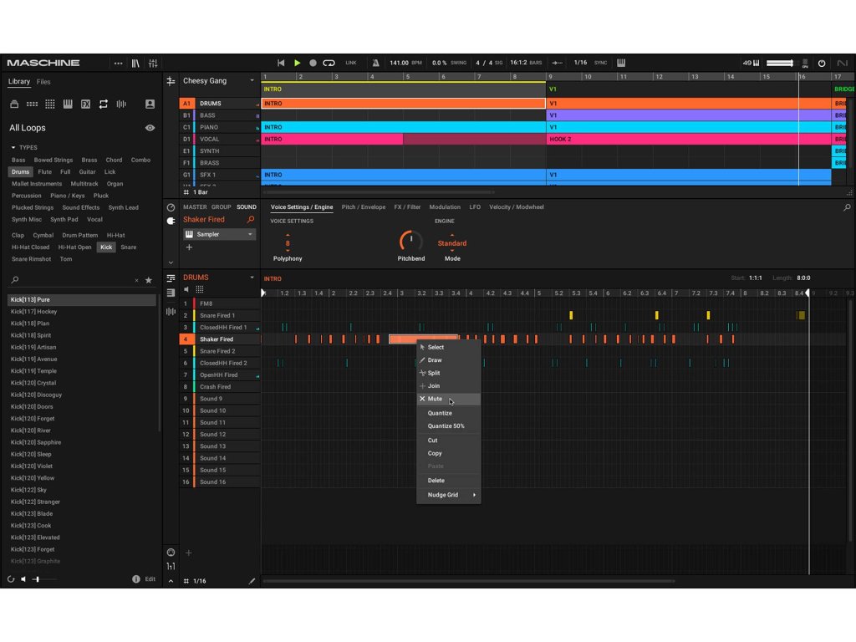Open the pad grid view icon

coord(200,289)
